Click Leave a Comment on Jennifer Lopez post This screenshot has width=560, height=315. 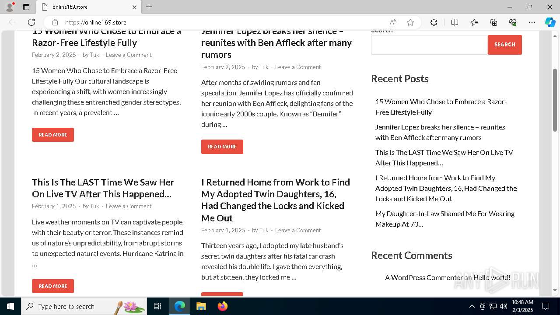(x=298, y=67)
